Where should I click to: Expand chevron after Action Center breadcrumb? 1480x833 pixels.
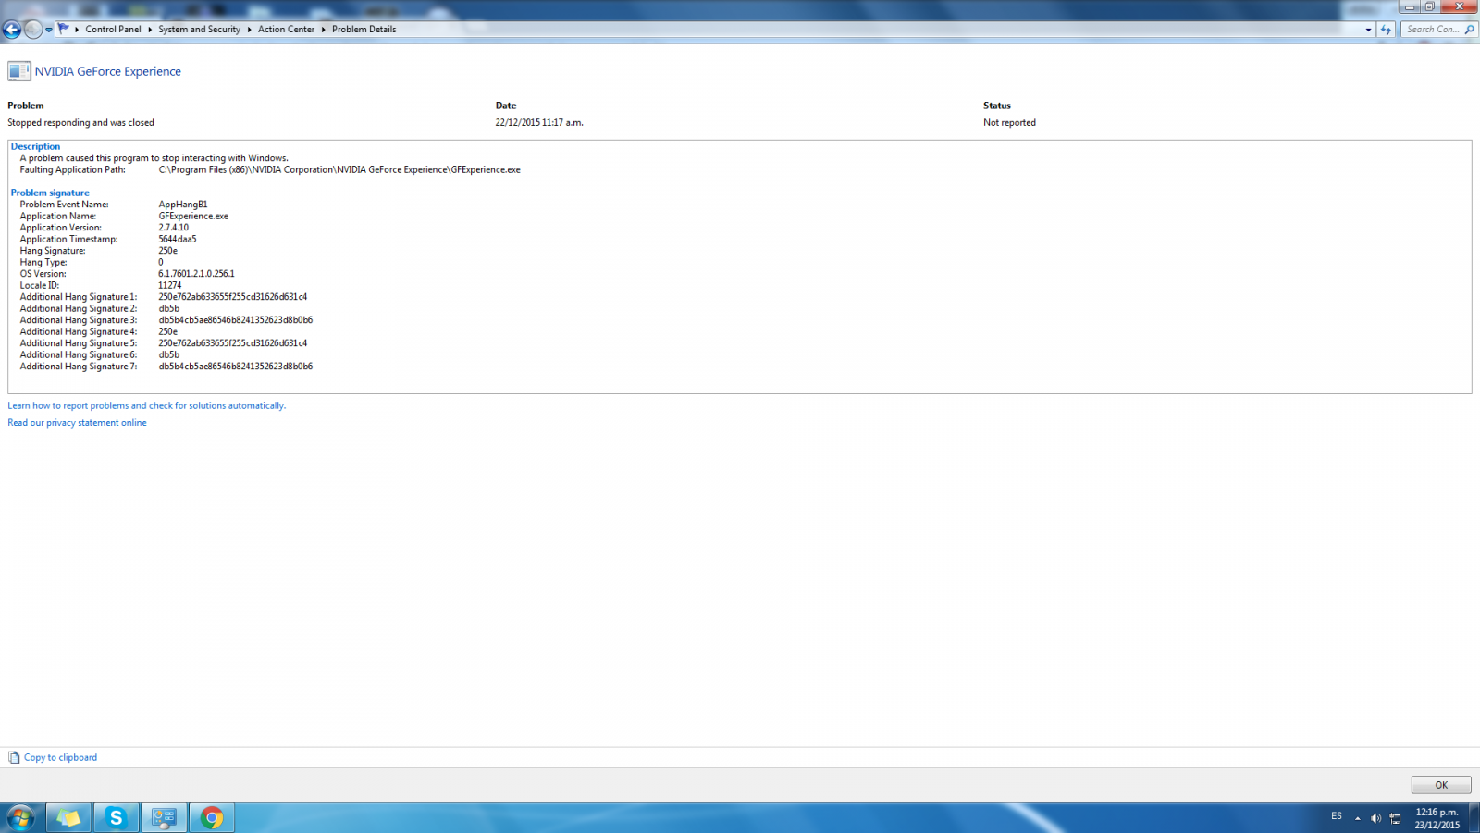pyautogui.click(x=323, y=30)
